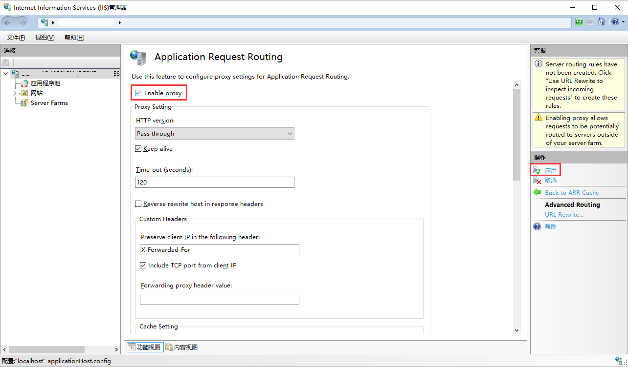This screenshot has width=628, height=367.
Task: Click the 取消 cancel link
Action: [551, 181]
